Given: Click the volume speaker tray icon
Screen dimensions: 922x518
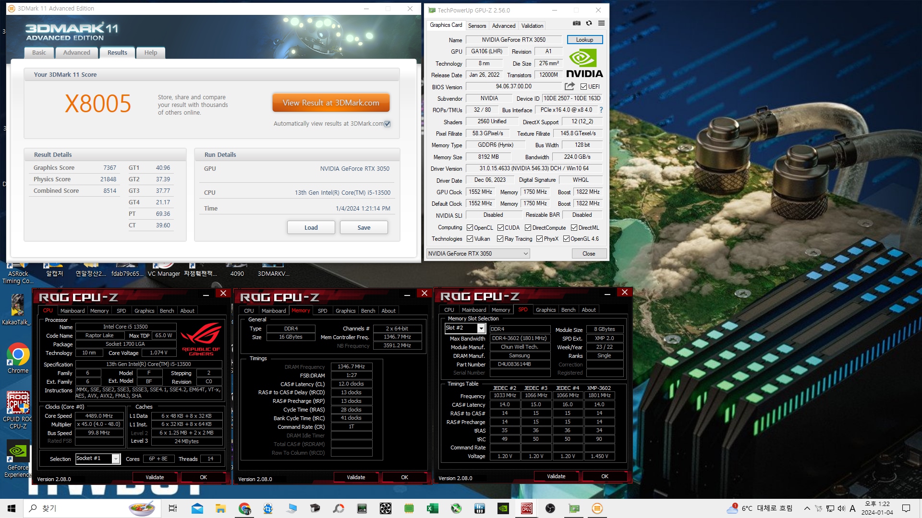Looking at the screenshot, I should [x=841, y=508].
